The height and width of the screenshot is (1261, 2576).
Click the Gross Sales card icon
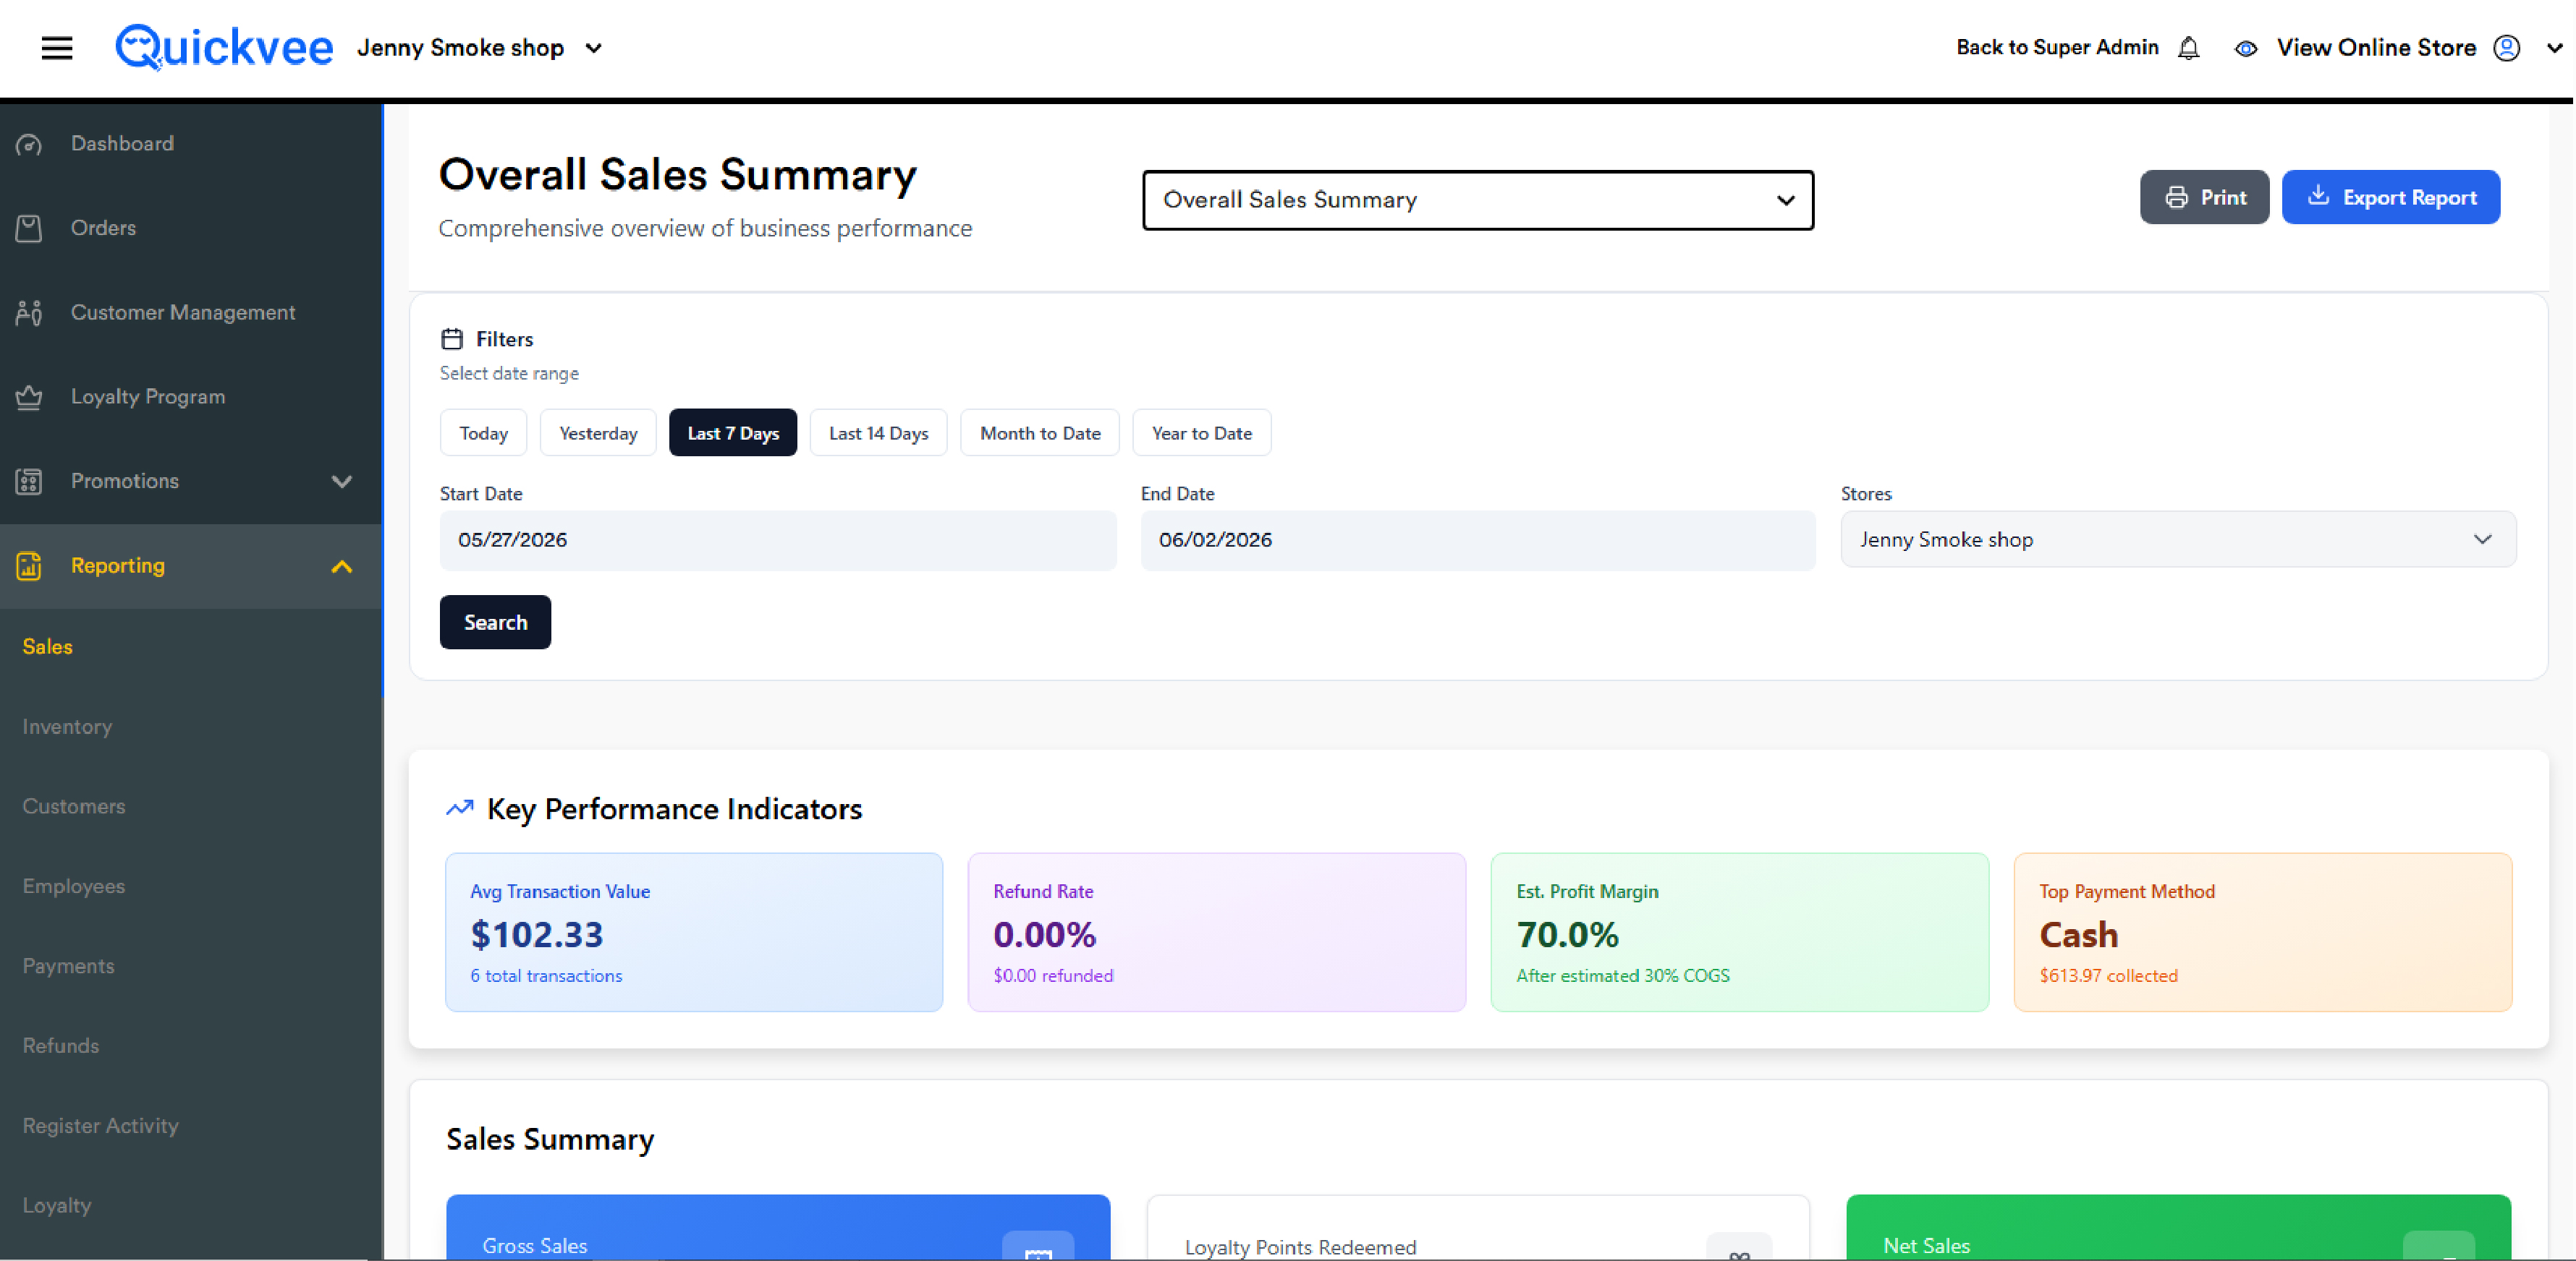[1038, 1246]
